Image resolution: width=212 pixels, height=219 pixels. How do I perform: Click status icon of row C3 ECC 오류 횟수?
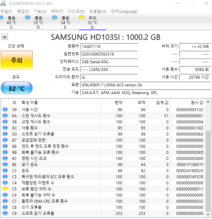click(x=5, y=177)
